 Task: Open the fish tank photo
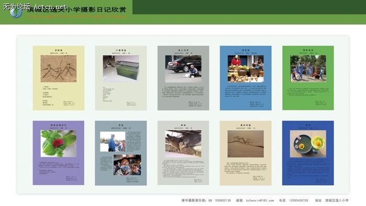(x=121, y=68)
